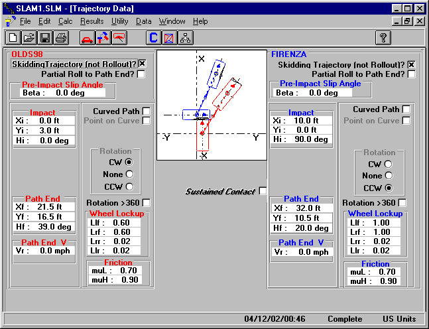Click OLDS98 Llf wheel lockup 0.60
This screenshot has height=329, width=429.
pos(114,223)
